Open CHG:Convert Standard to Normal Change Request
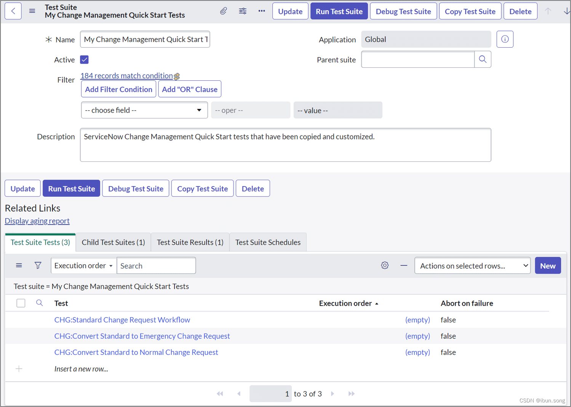 pos(136,353)
